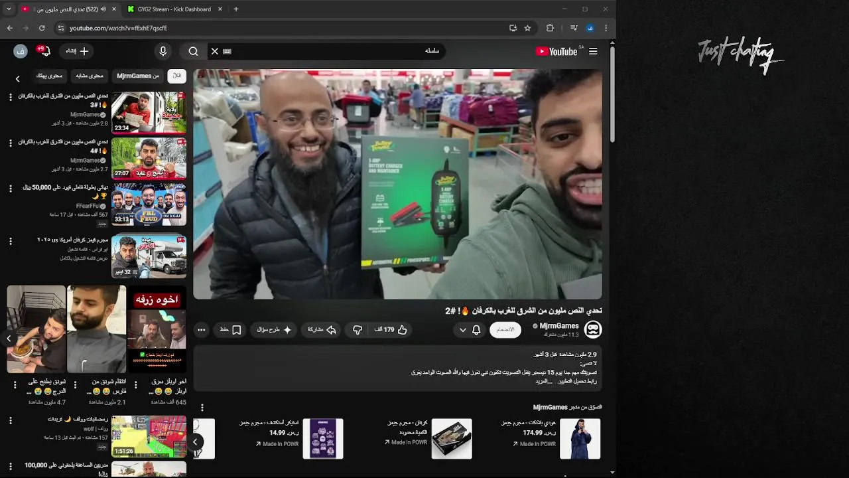The image size is (849, 478).
Task: Open hoodie blanket product thumbnail
Action: [x=580, y=438]
